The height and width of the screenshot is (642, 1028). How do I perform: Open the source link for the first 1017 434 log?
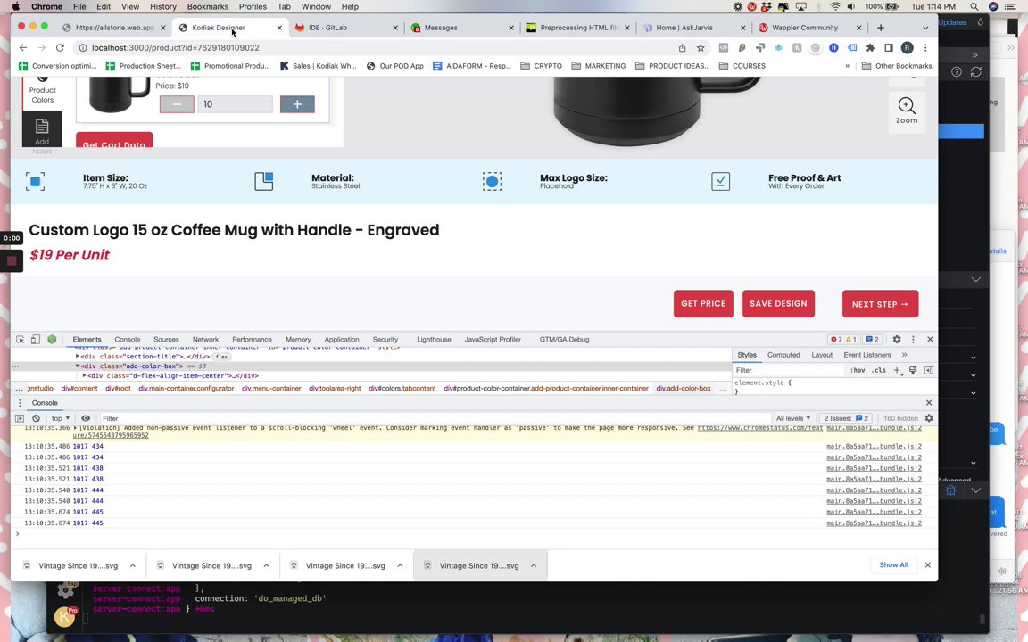(874, 446)
